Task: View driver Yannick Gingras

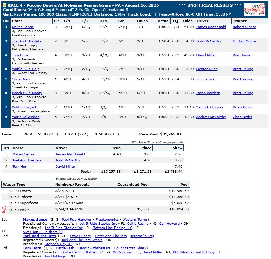Action: (209, 107)
